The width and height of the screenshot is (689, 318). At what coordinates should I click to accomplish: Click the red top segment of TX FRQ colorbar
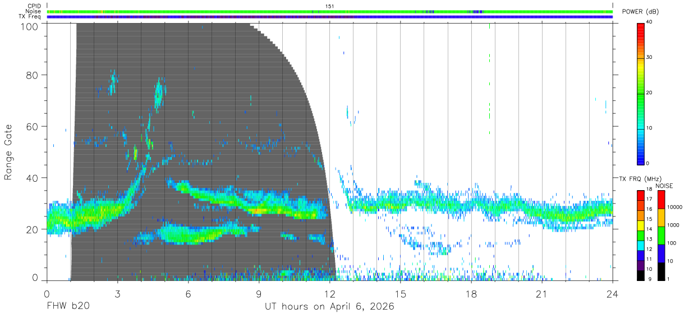pyautogui.click(x=641, y=195)
